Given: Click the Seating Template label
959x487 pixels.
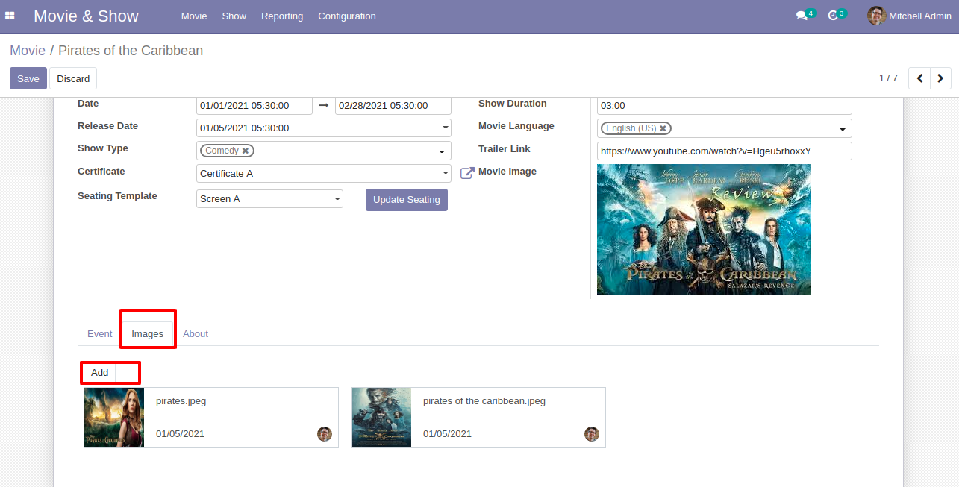Looking at the screenshot, I should [x=117, y=196].
